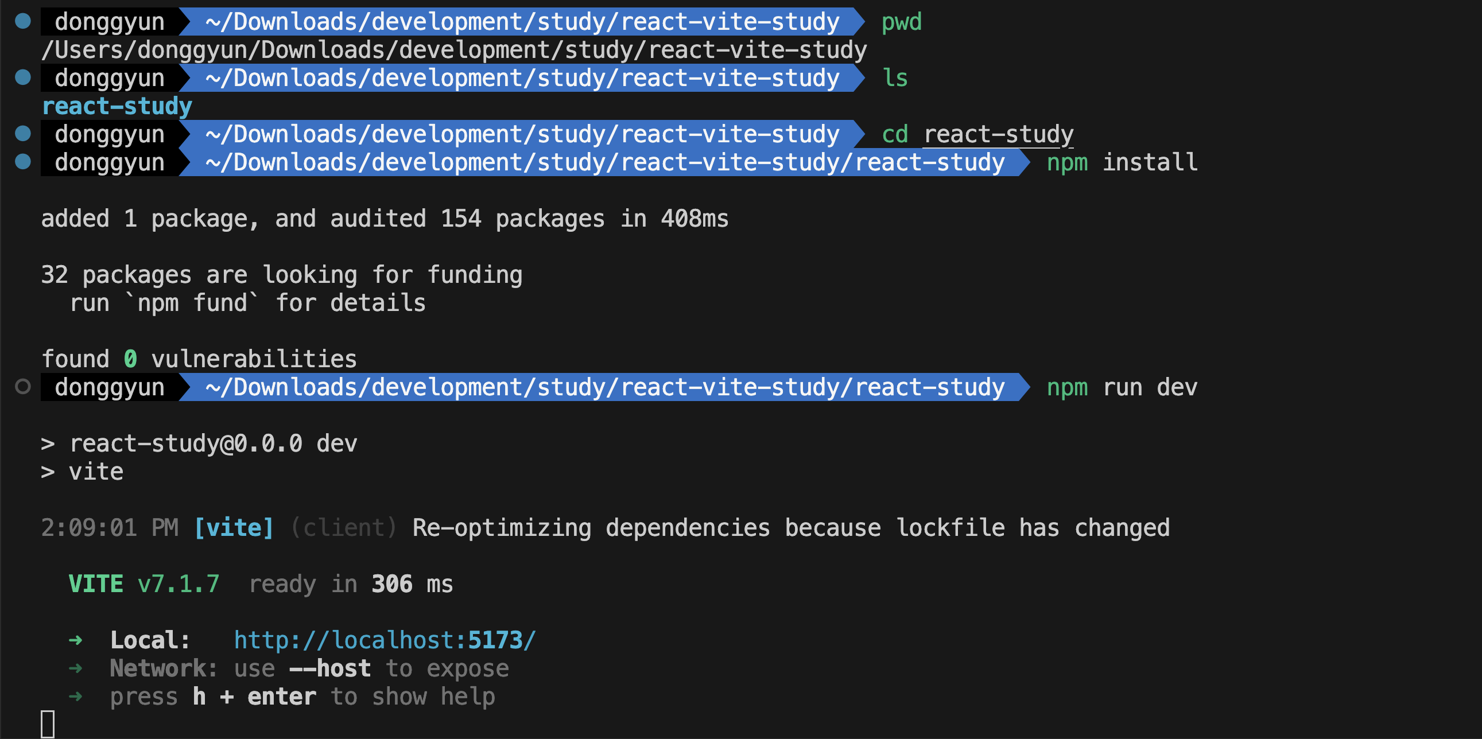This screenshot has height=739, width=1482.
Task: Select the circle beside cd react-study line
Action: point(22,134)
